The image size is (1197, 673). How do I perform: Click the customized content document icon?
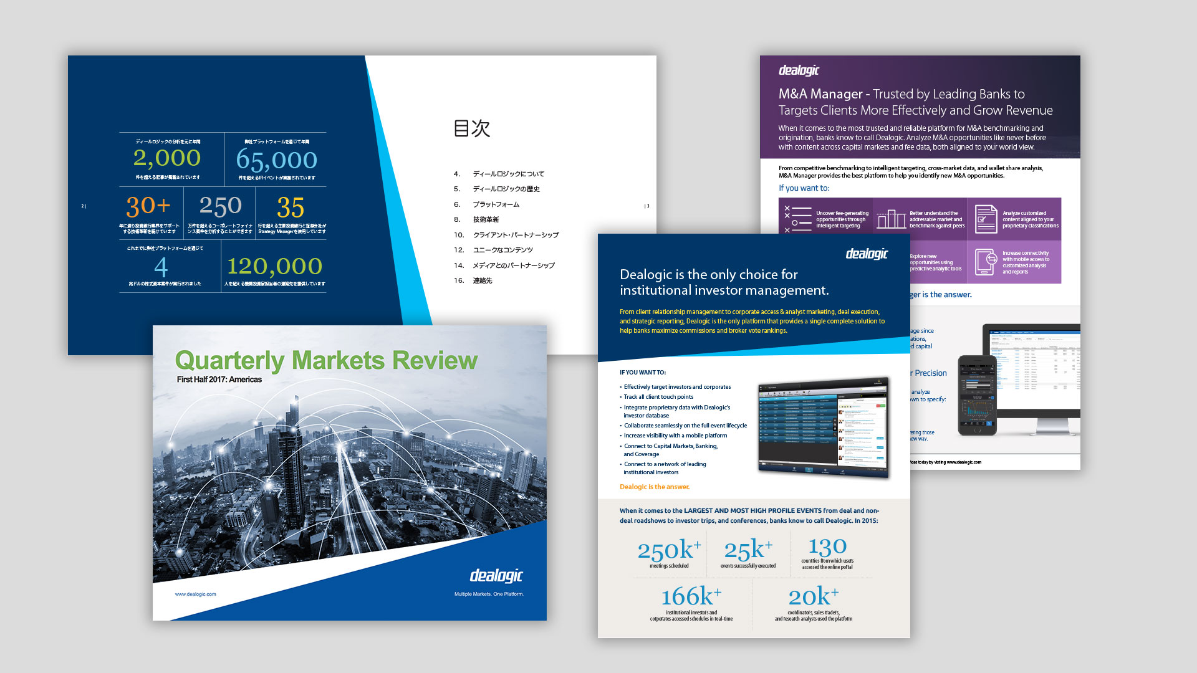(x=986, y=219)
